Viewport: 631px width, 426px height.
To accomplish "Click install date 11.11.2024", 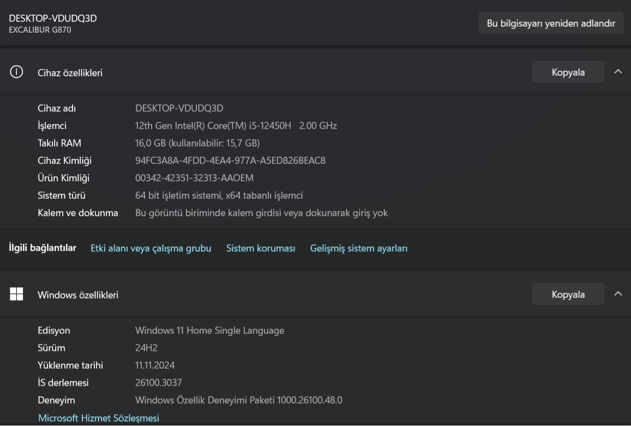I will pyautogui.click(x=155, y=366).
